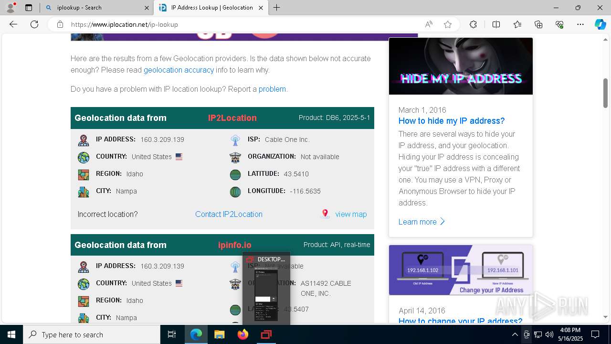611x344 pixels.
Task: Open Copilot sidebar icon
Action: (x=600, y=24)
